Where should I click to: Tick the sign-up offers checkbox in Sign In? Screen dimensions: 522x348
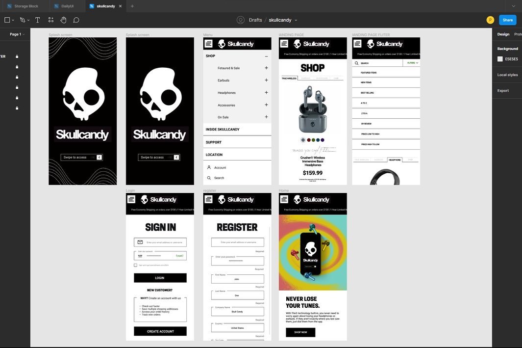[135, 266]
